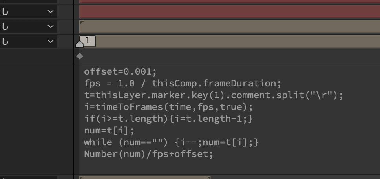The width and height of the screenshot is (380, 179).
Task: Open the dropdown on the marker 1 layer row
Action: 50,42
